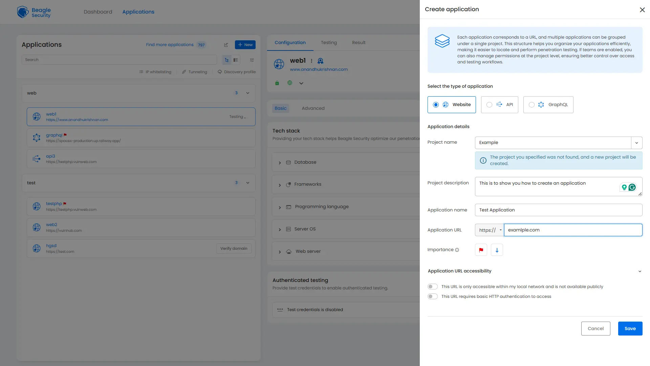This screenshot has height=366, width=650.
Task: Set low importance with the down arrow icon
Action: click(x=497, y=250)
